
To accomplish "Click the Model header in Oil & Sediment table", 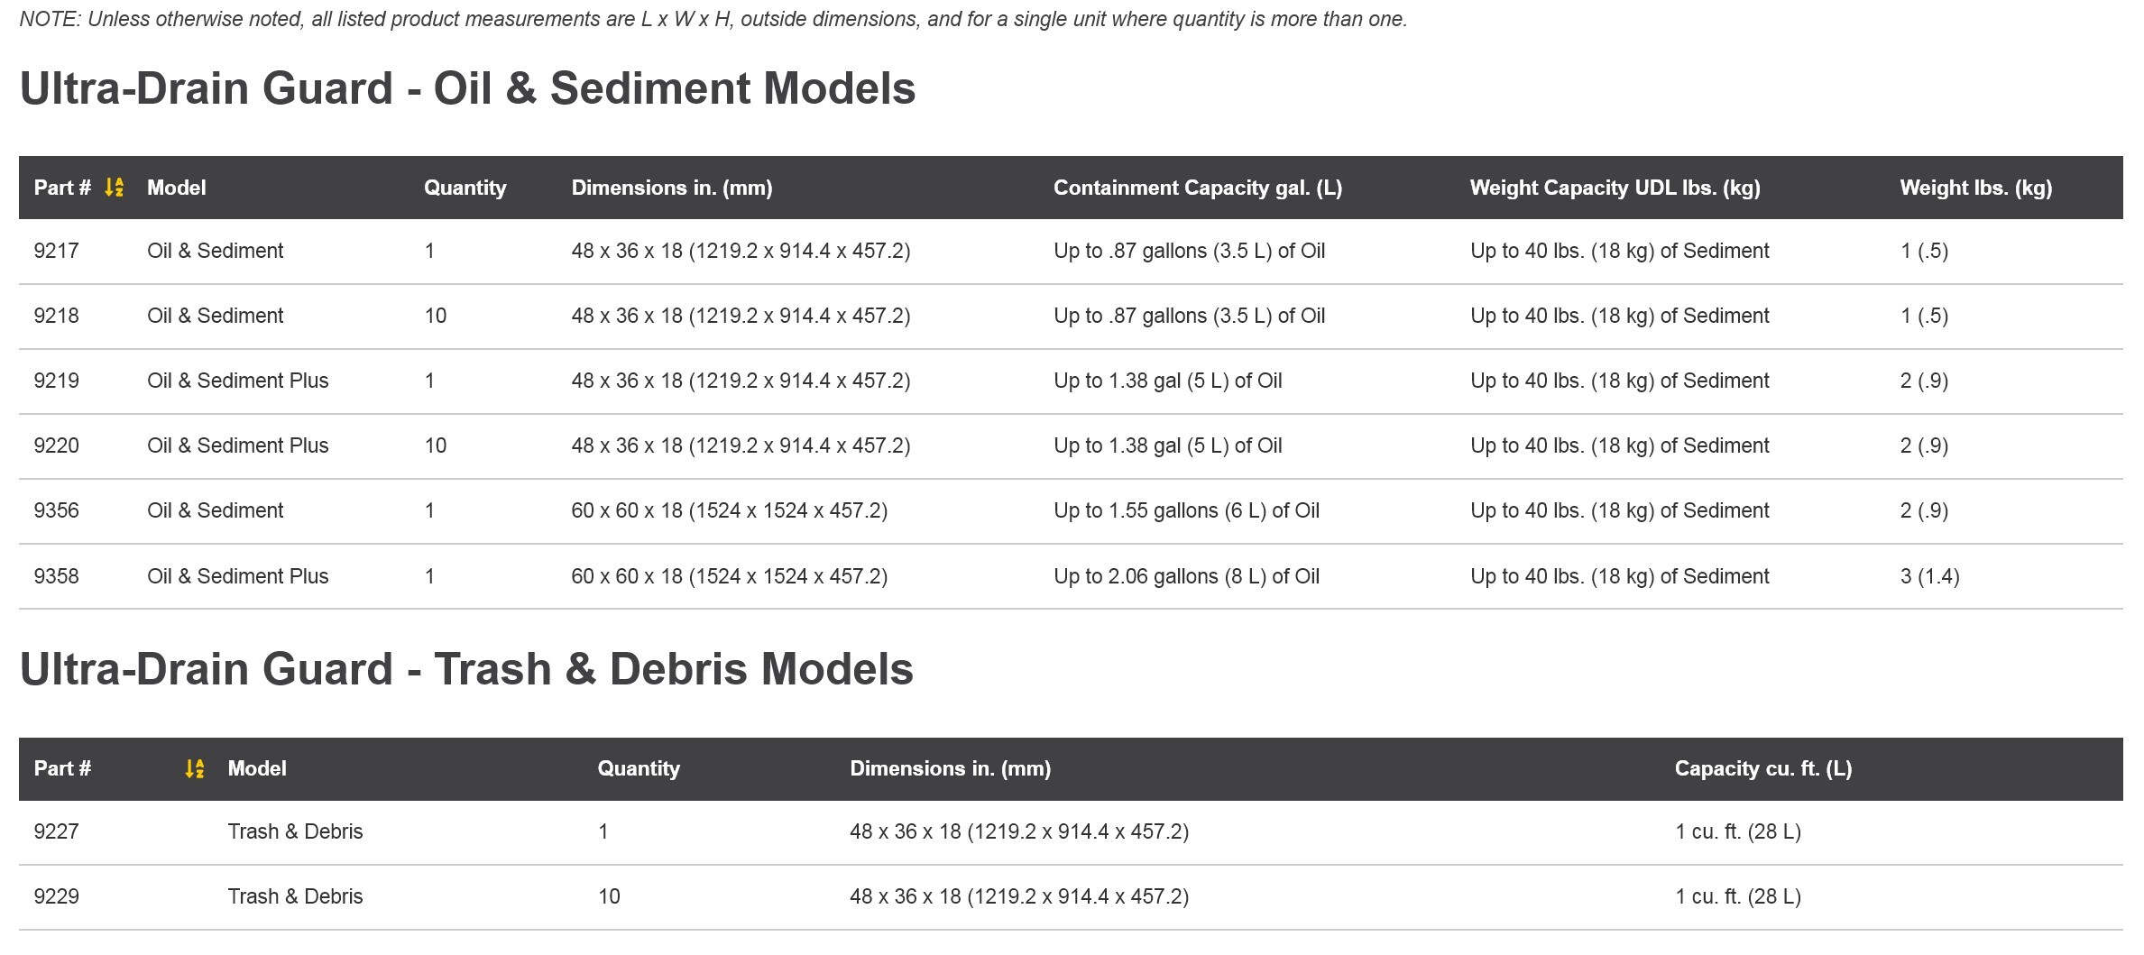I will pos(177,188).
